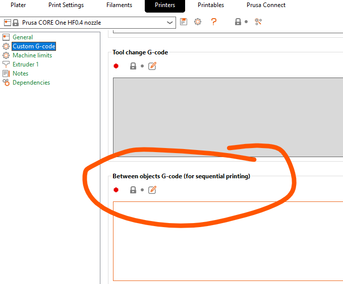Click General page icon in sidebar
343x284 pixels.
pos(6,37)
